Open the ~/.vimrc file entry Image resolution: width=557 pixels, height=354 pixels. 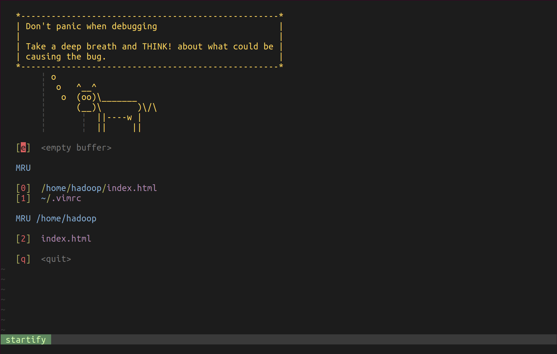coord(61,198)
